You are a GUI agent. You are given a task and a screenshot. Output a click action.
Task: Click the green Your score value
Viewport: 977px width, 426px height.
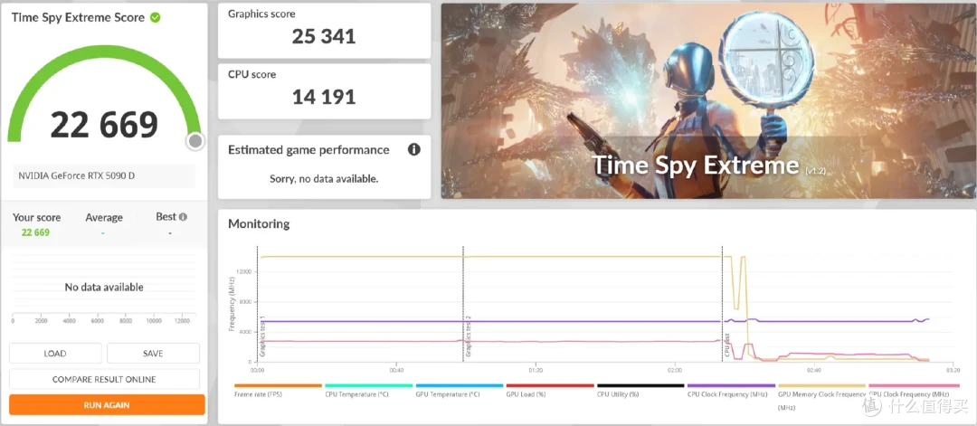[x=35, y=232]
